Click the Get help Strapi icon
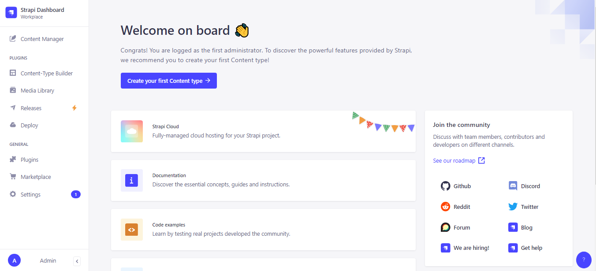Screen dimensions: 596x271 point(513,248)
